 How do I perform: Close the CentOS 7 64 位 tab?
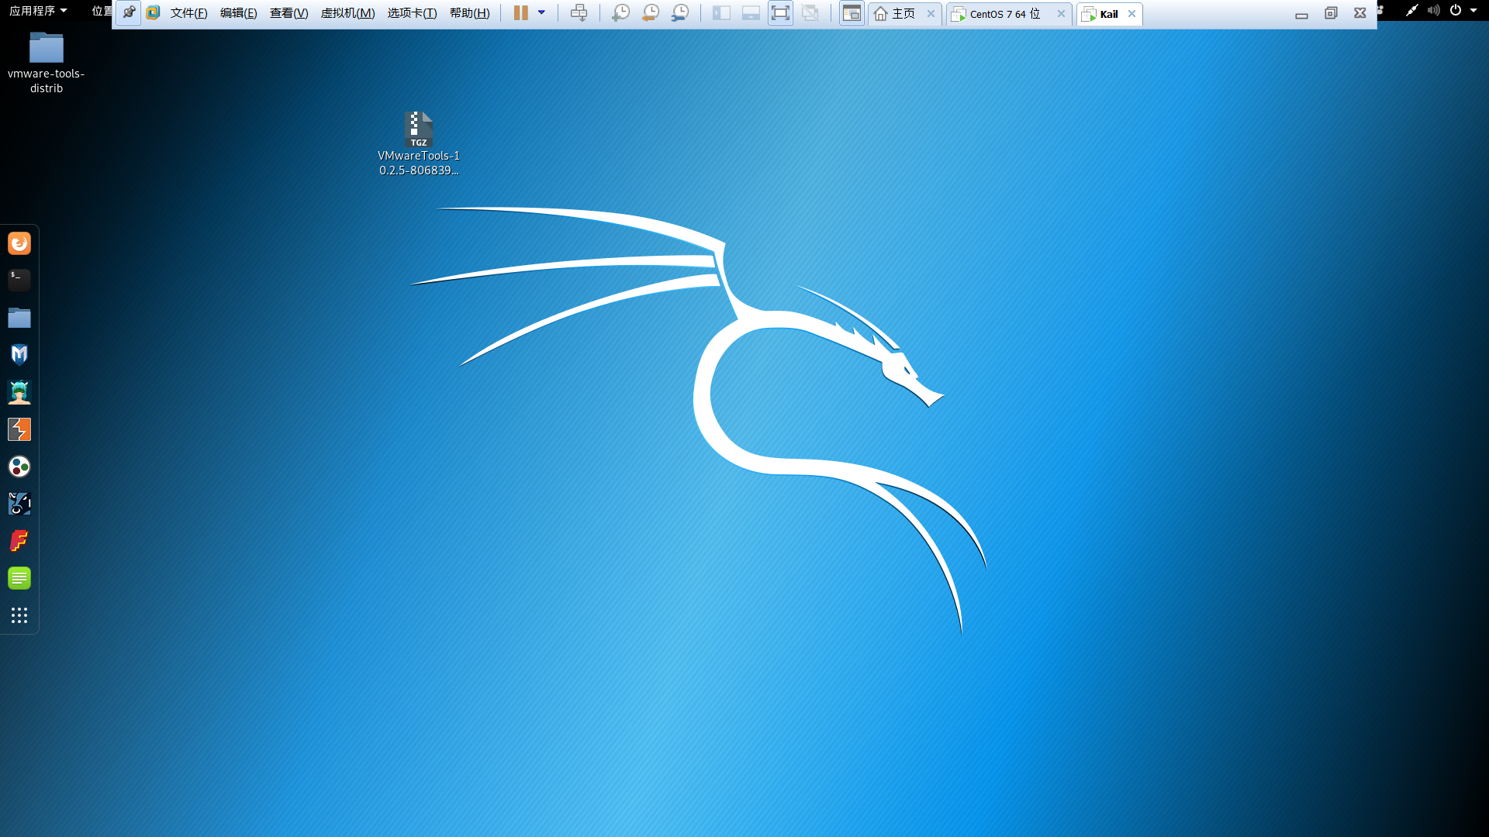1061,14
